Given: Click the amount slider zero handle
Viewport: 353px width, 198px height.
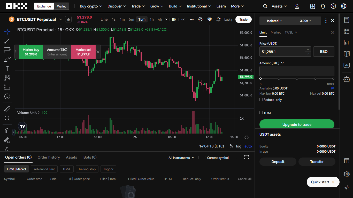Looking at the screenshot, I should tap(260, 79).
